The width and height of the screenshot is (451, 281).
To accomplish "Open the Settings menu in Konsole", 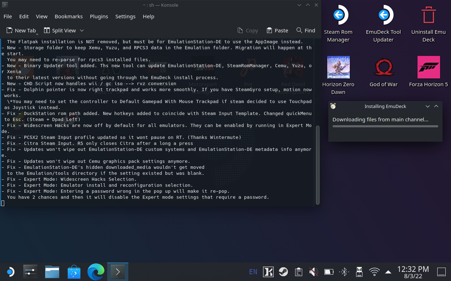I will pyautogui.click(x=125, y=17).
